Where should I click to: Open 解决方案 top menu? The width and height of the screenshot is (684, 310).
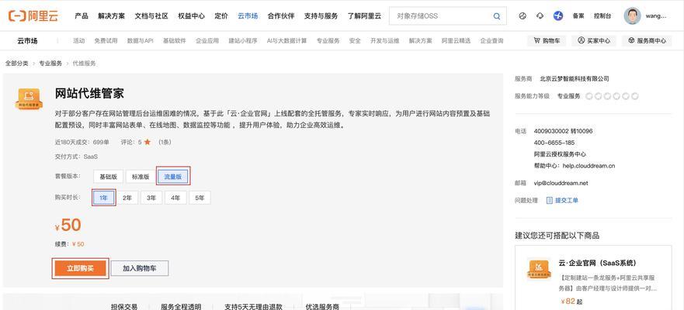(112, 16)
